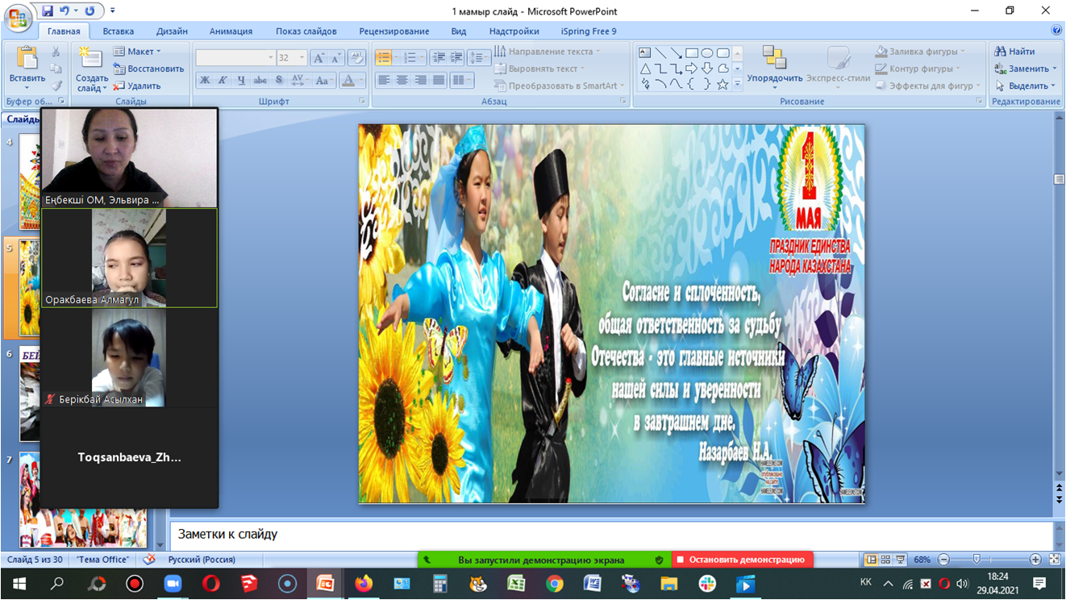The image size is (1066, 600).
Task: Open the font size dropdown showing 32
Action: click(x=302, y=58)
